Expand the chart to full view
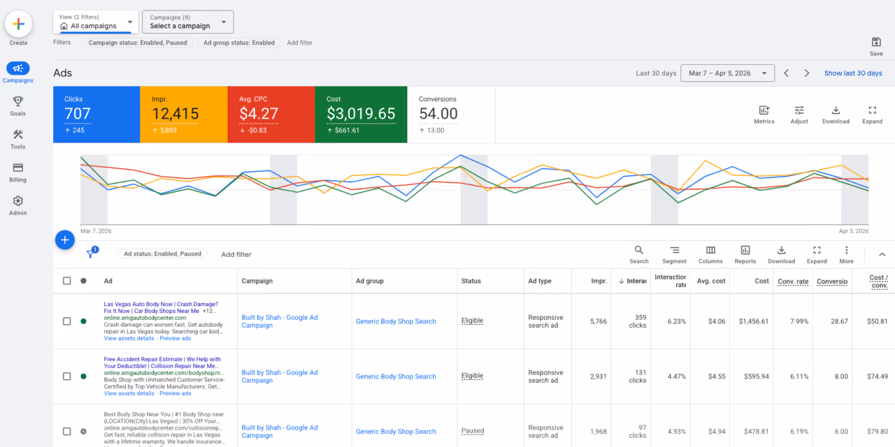 (x=872, y=115)
